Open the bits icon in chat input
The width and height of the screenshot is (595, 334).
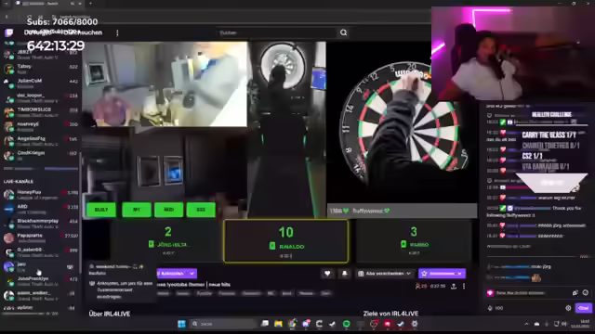click(x=575, y=293)
